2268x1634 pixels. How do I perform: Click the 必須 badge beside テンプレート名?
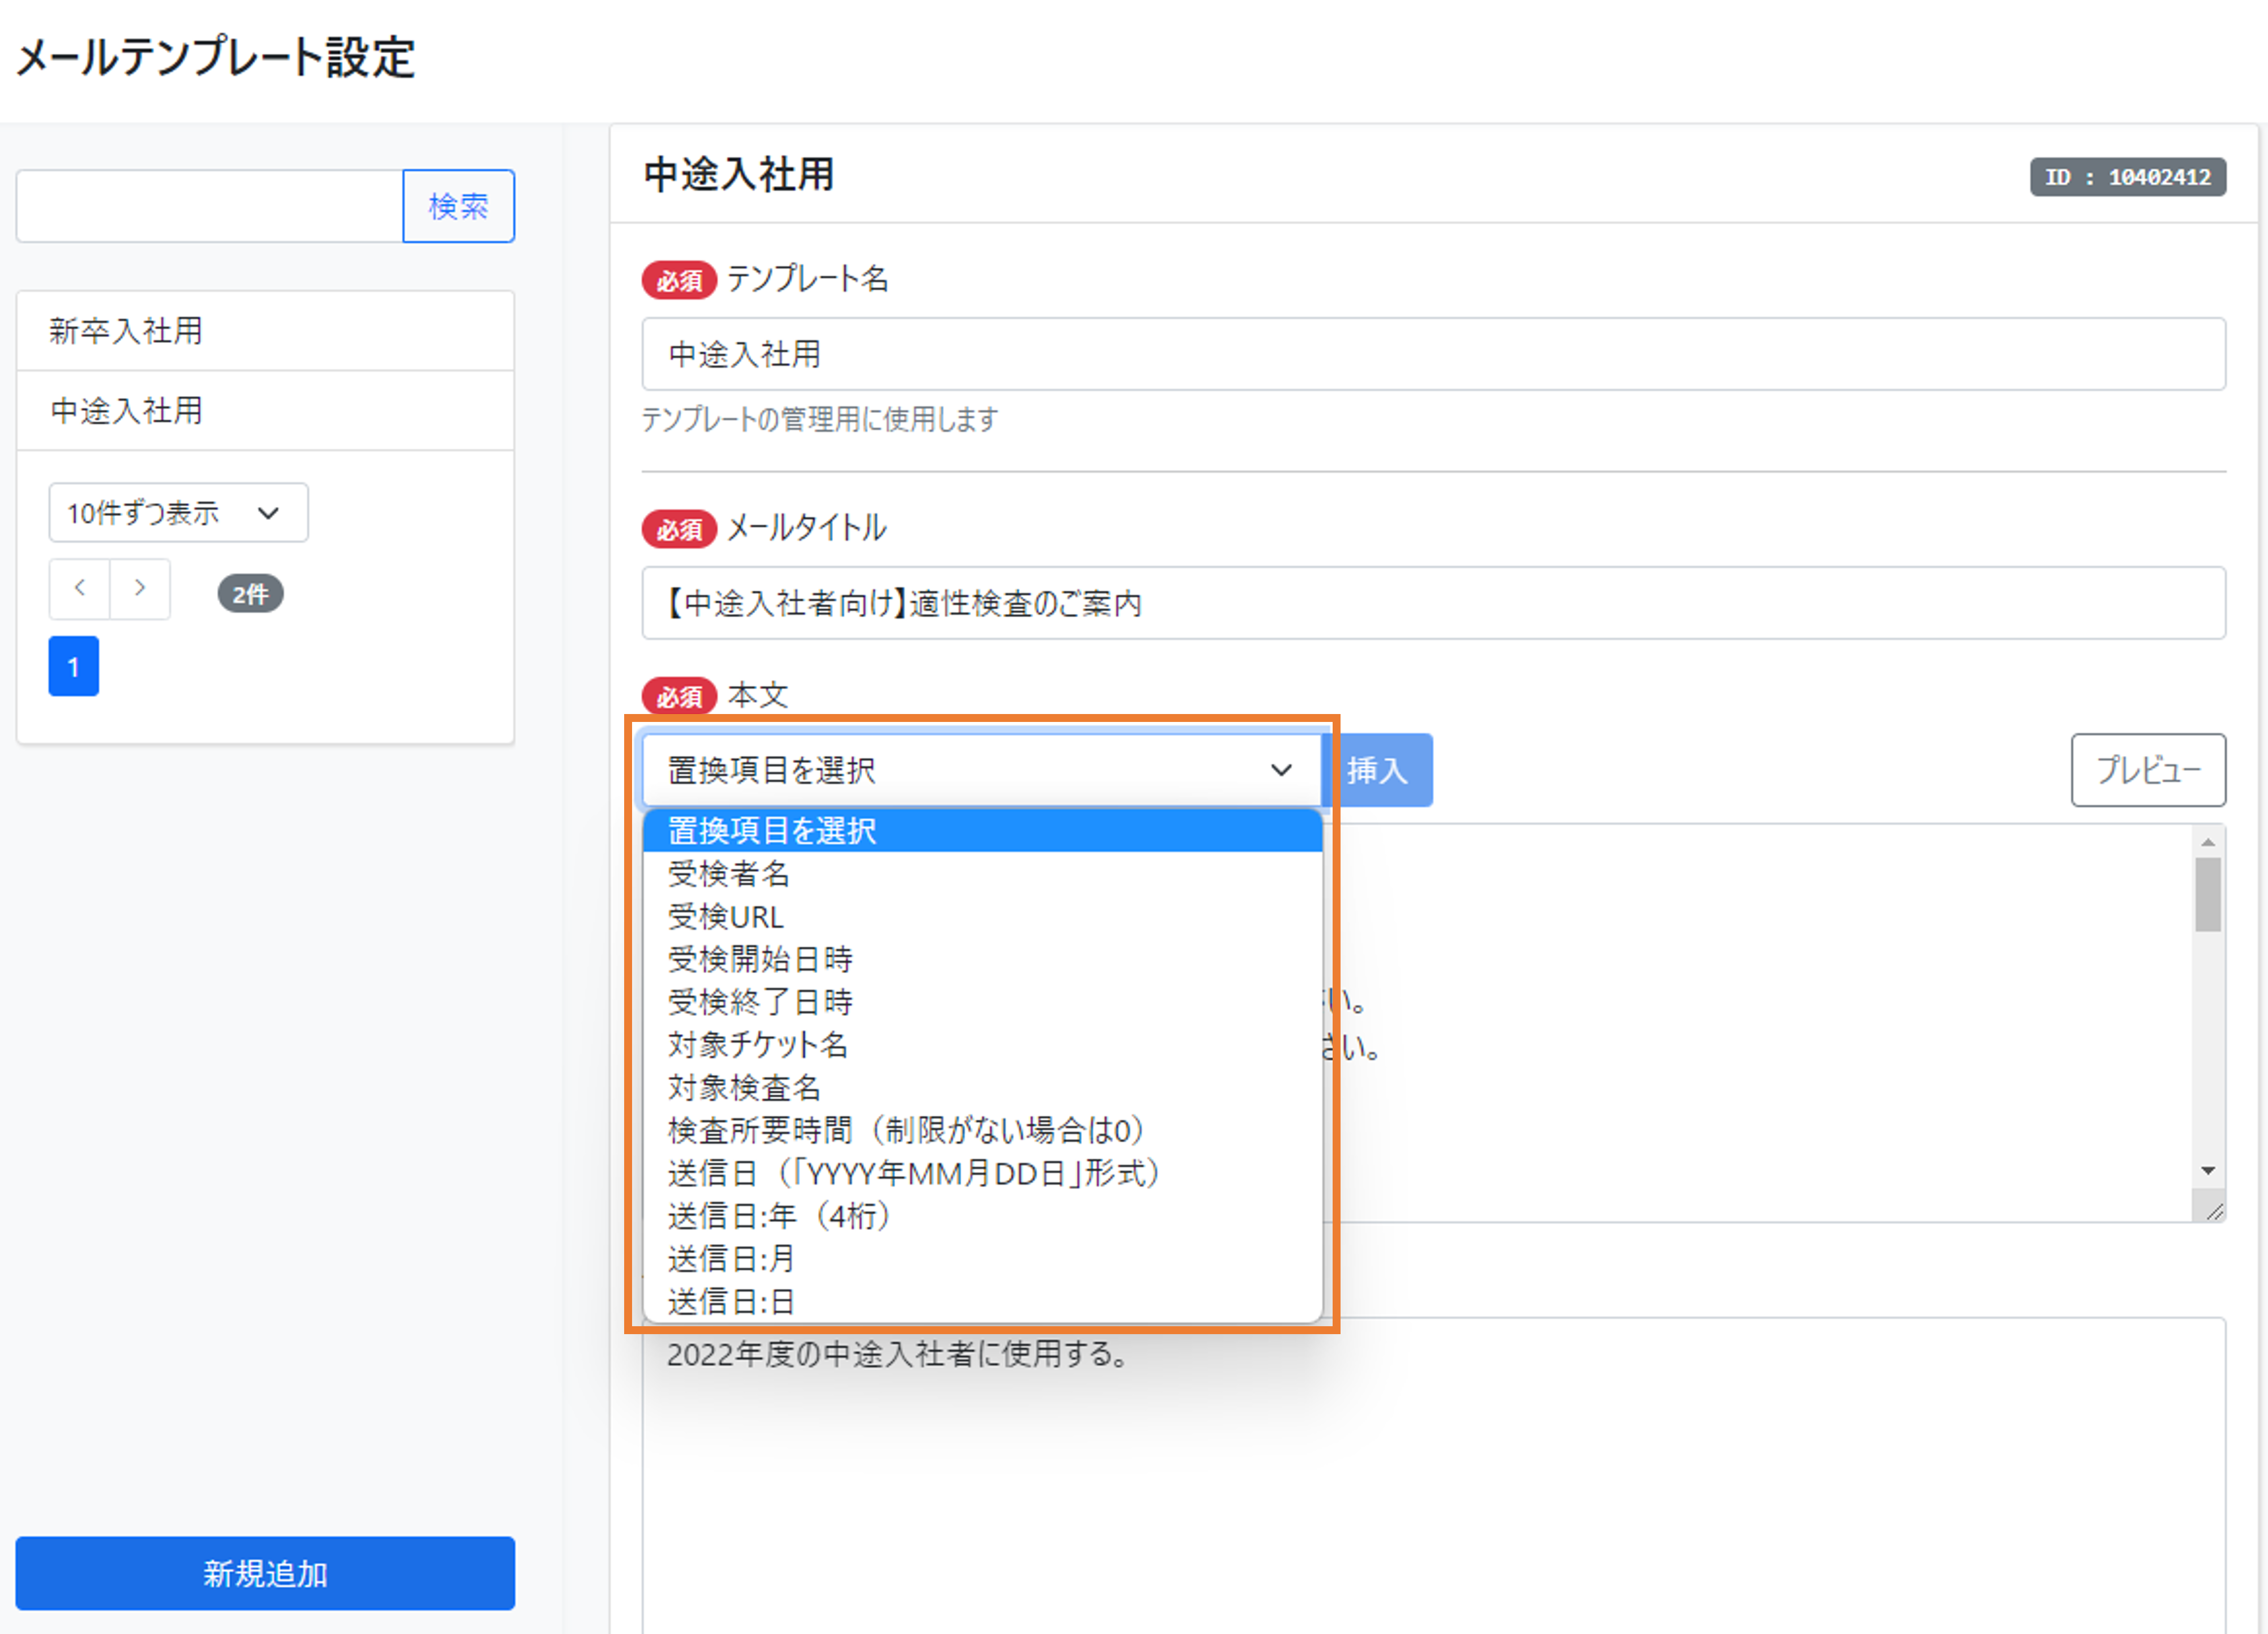coord(679,281)
